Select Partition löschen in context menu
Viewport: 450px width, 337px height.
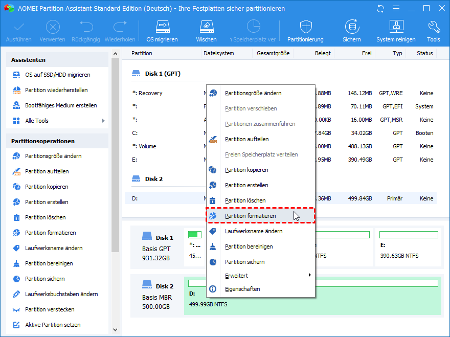245,200
